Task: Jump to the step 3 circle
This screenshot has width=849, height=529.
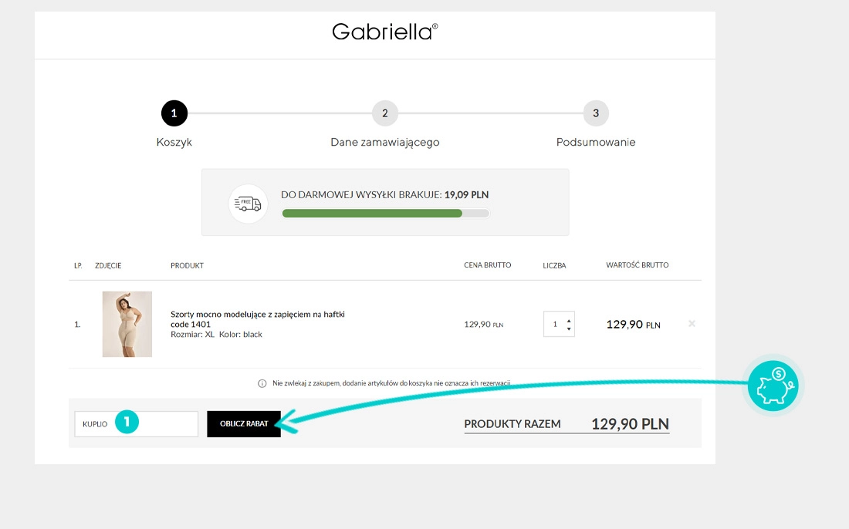Action: tap(596, 113)
